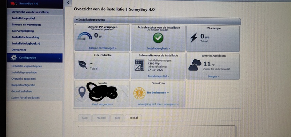The height and width of the screenshot is (137, 291).
Task: Select the Totaal tab
Action: [133, 118]
